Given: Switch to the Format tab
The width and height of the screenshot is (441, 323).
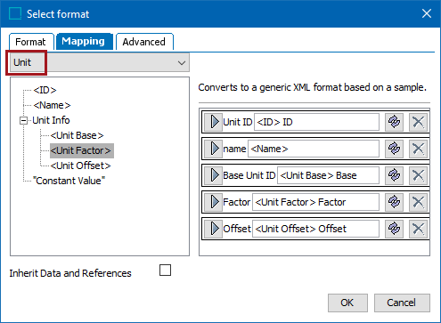Looking at the screenshot, I should (31, 42).
